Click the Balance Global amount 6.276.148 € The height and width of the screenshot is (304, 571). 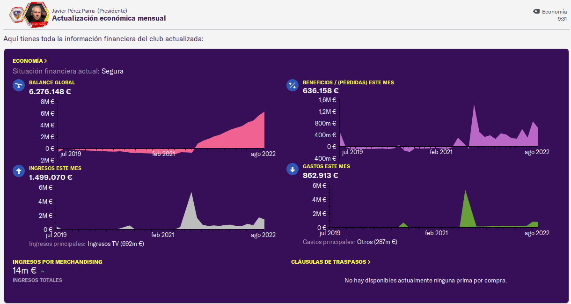point(50,91)
